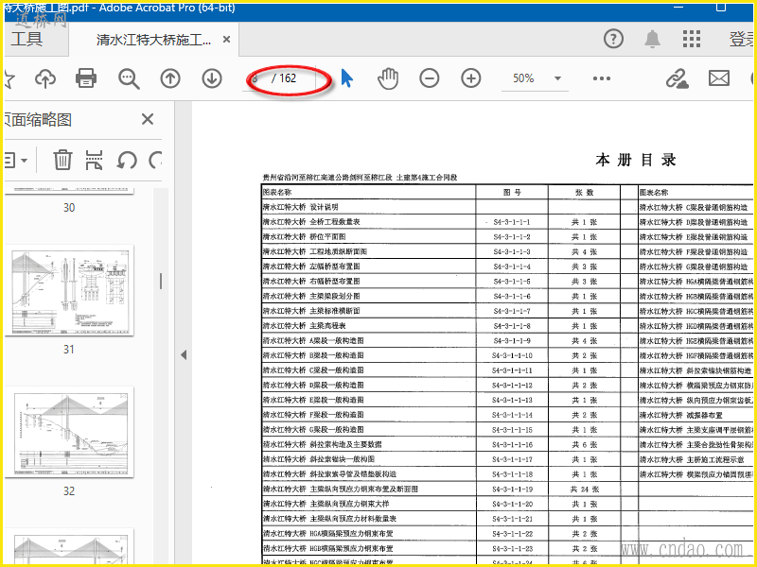The image size is (757, 567).
Task: Close the page thumbnails panel
Action: pyautogui.click(x=148, y=119)
